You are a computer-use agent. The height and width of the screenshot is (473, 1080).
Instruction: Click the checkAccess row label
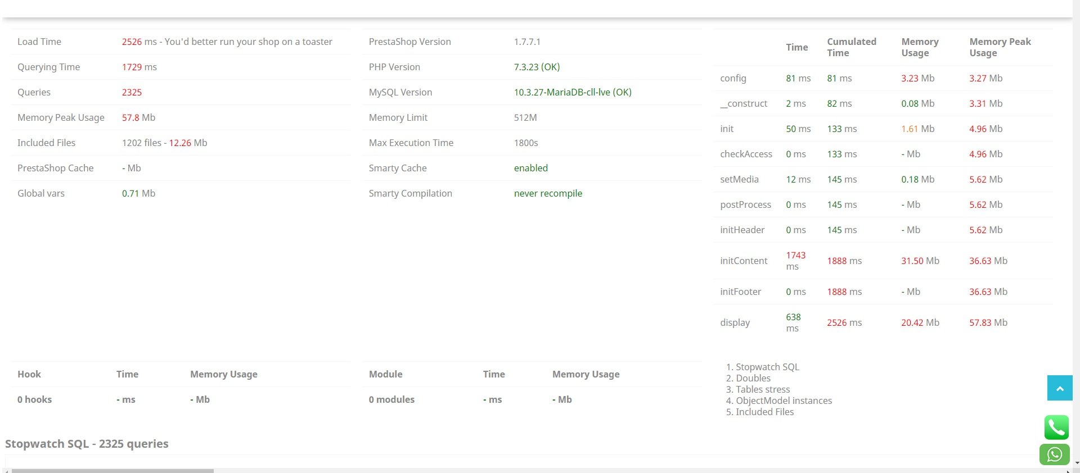tap(746, 154)
